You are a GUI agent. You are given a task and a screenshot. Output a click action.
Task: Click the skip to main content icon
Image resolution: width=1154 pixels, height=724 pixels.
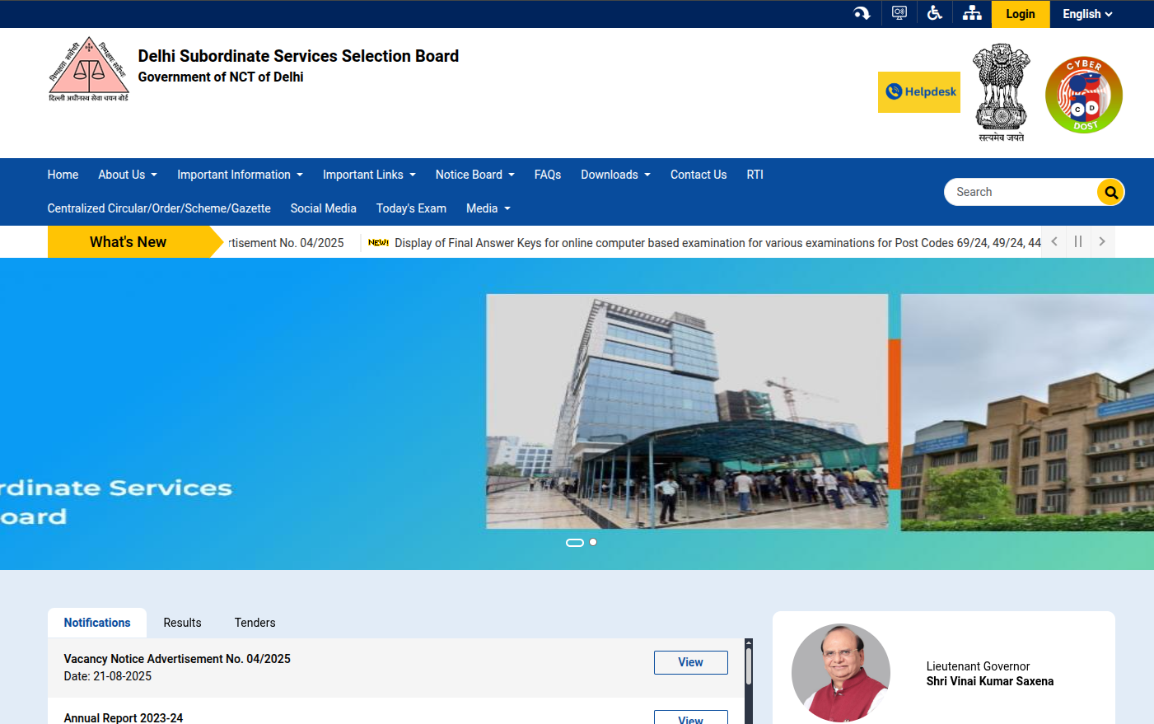(x=862, y=13)
